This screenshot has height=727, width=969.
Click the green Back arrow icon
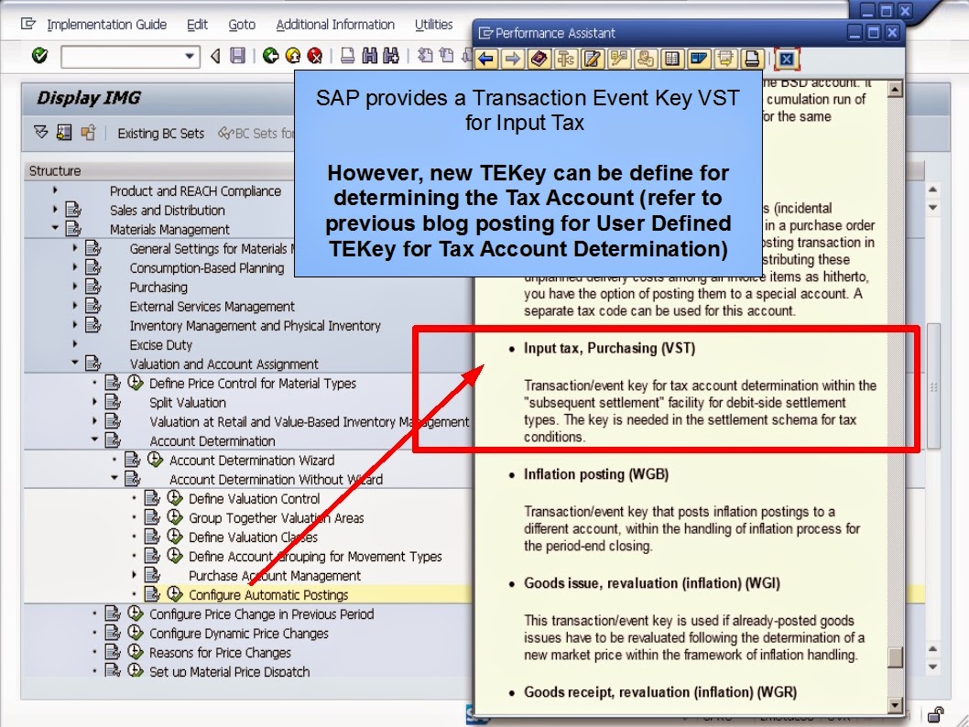[x=270, y=56]
